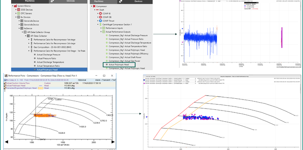The height and width of the screenshot is (150, 303).
Task: Select the highlighted Actual Polytropic Head item
Action: pos(119,65)
